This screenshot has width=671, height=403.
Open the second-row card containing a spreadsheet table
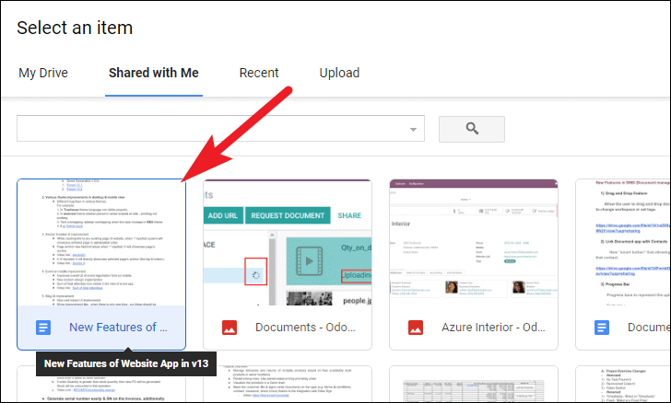[x=474, y=384]
